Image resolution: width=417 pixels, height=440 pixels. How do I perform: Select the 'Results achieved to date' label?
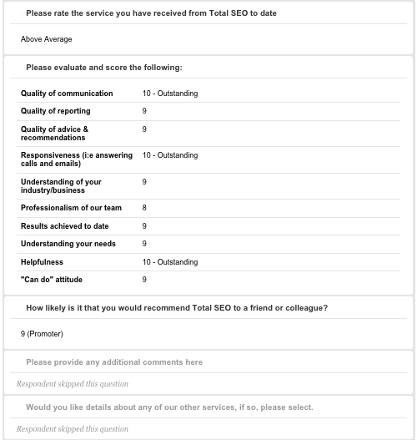coord(65,226)
